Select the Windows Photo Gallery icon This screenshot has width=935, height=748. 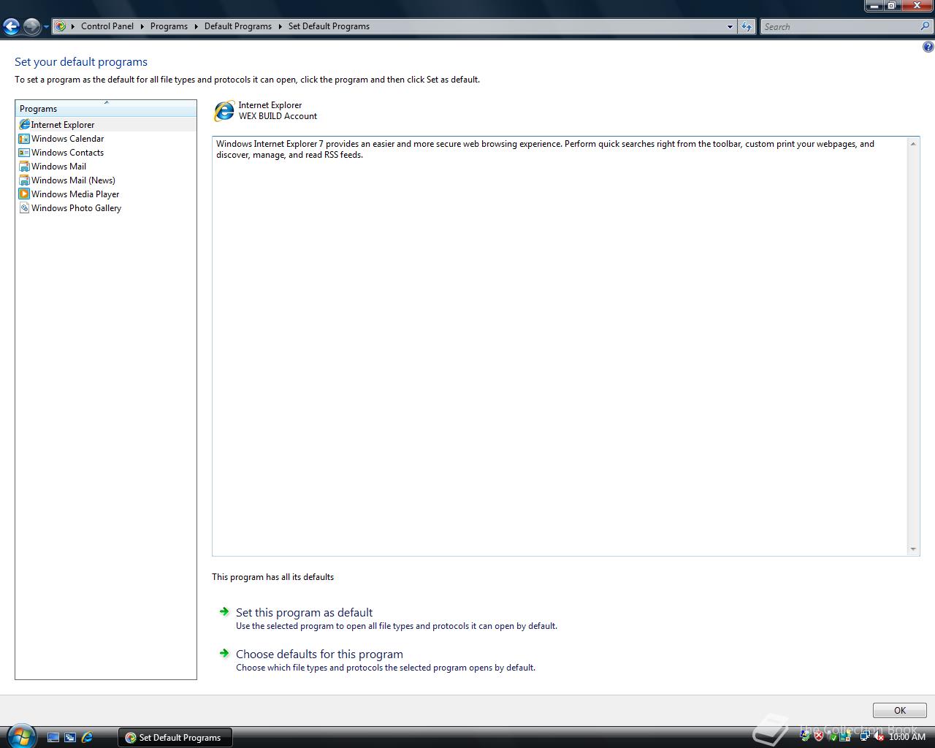pos(24,208)
